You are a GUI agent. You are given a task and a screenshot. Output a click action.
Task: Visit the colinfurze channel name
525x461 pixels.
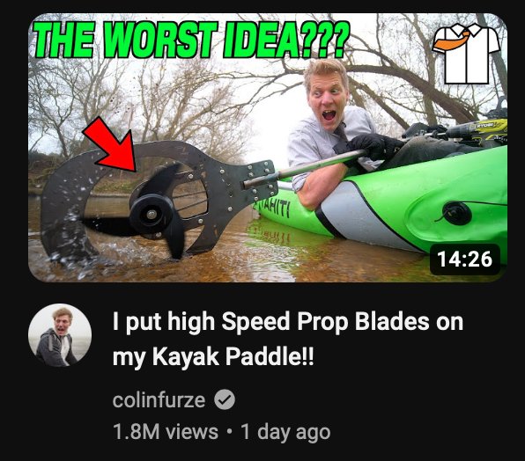pyautogui.click(x=159, y=399)
